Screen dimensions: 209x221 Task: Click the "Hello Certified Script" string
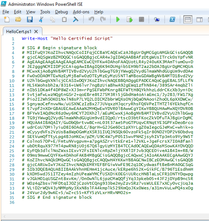[x=82, y=38]
